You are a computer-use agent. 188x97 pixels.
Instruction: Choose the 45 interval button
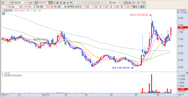click(x=94, y=3)
